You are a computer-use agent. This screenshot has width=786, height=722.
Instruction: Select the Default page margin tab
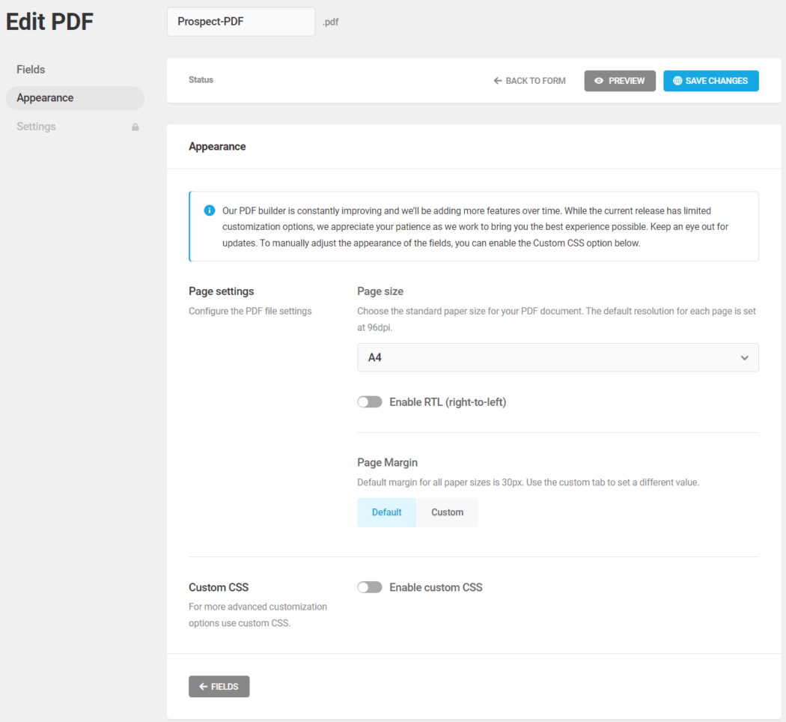(386, 512)
